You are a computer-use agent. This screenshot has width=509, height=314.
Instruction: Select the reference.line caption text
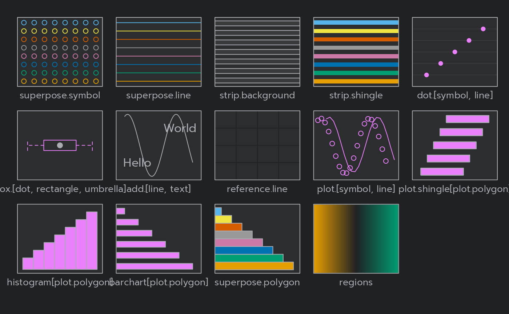[257, 189]
